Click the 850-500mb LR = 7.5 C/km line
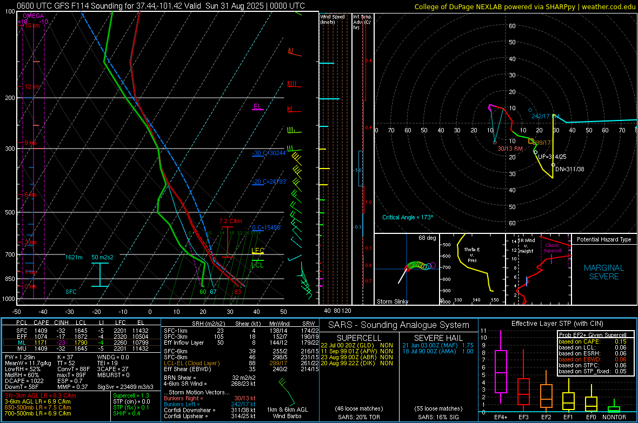The width and height of the screenshot is (638, 423). point(38,407)
